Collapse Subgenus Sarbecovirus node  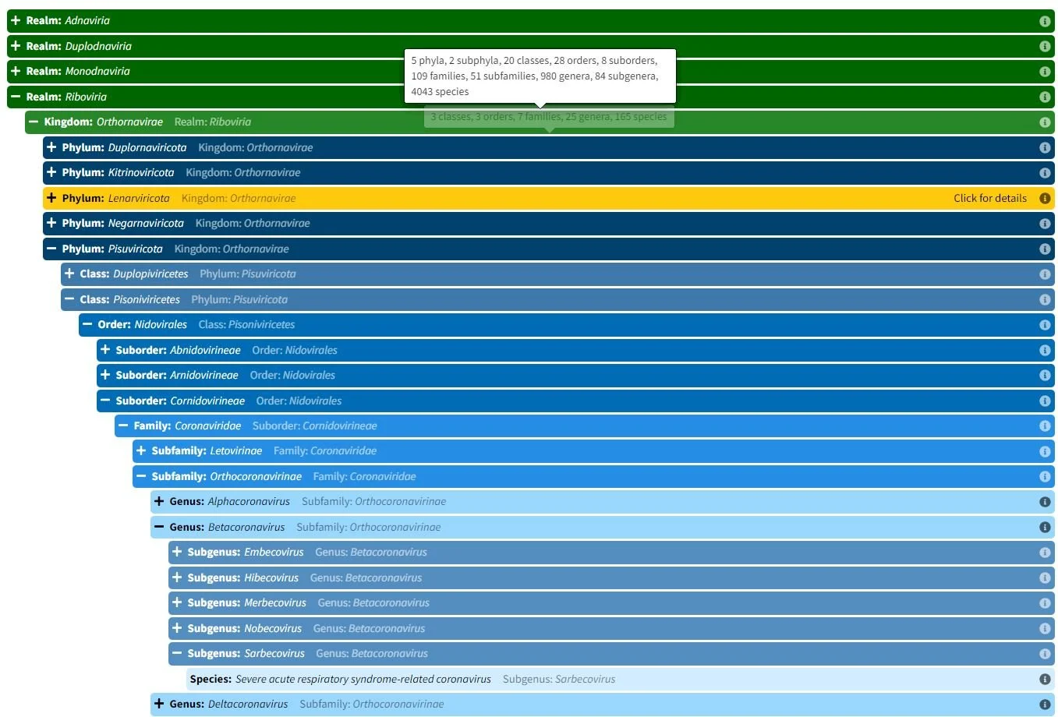[177, 653]
